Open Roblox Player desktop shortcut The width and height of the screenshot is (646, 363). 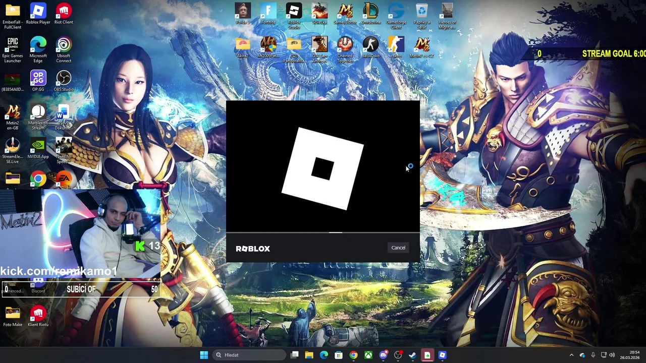(x=38, y=14)
